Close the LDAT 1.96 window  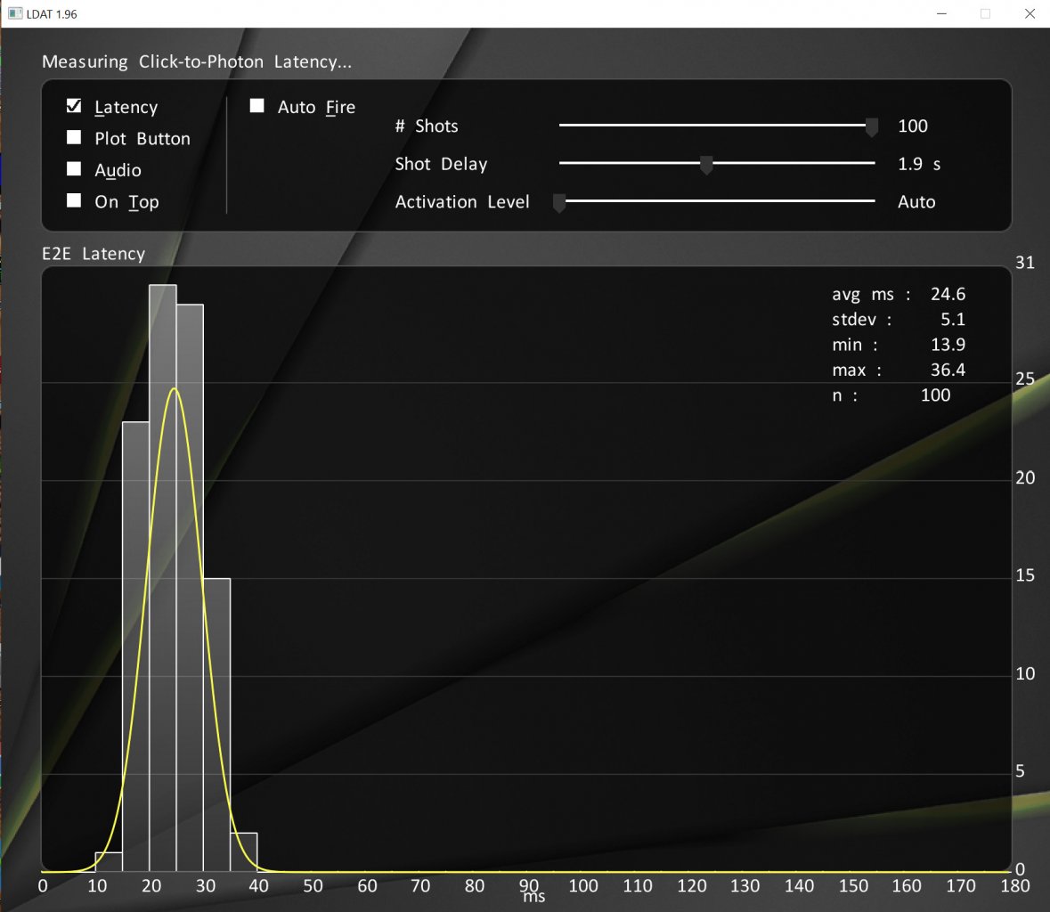(x=1030, y=13)
